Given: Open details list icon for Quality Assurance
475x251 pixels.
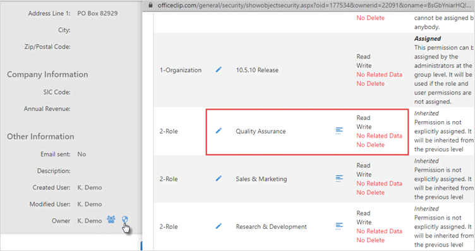Looking at the screenshot, I should (339, 131).
